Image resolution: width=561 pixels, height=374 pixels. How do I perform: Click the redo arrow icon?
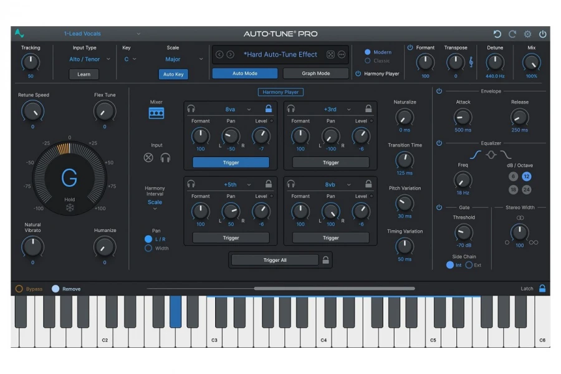(x=512, y=34)
